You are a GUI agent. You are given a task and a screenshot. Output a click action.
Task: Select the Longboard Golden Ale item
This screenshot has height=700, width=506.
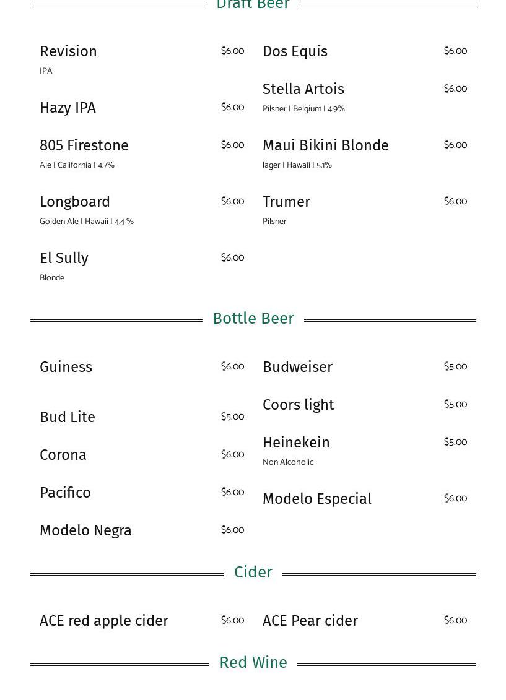click(x=75, y=202)
